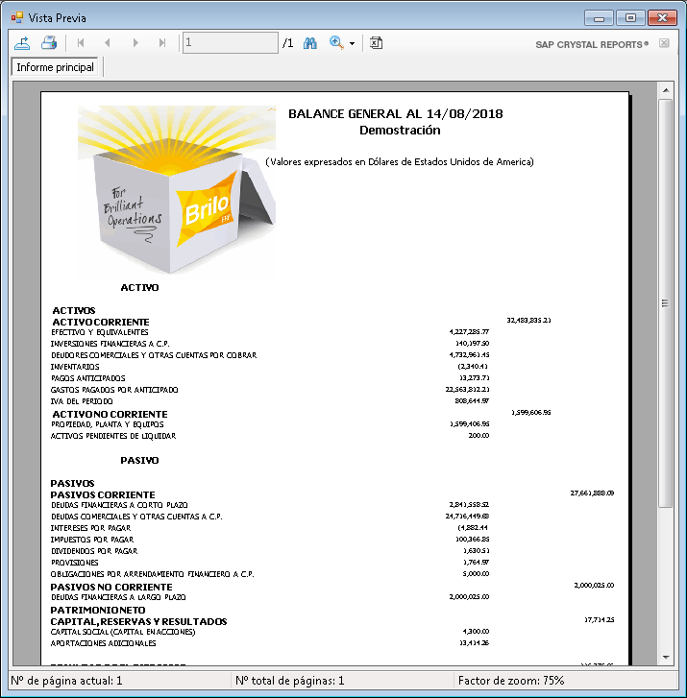Close the current view tab button
This screenshot has height=698, width=687.
664,44
